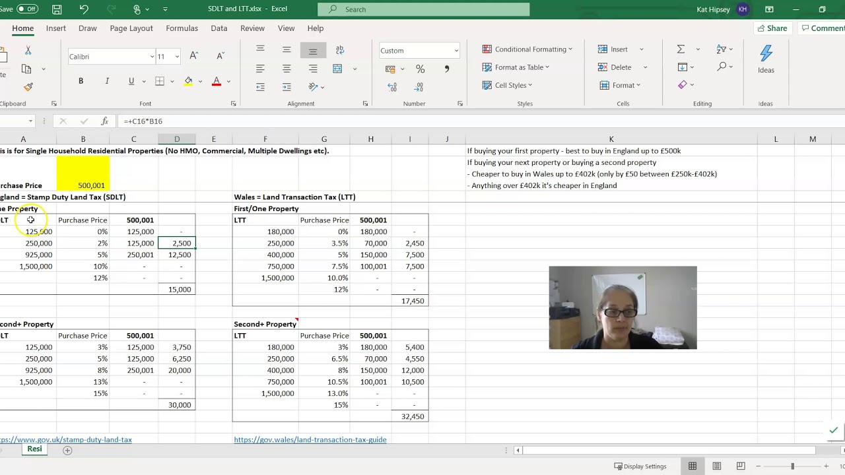Open the Draw ribbon tab
Viewport: 845px width, 475px height.
(88, 28)
